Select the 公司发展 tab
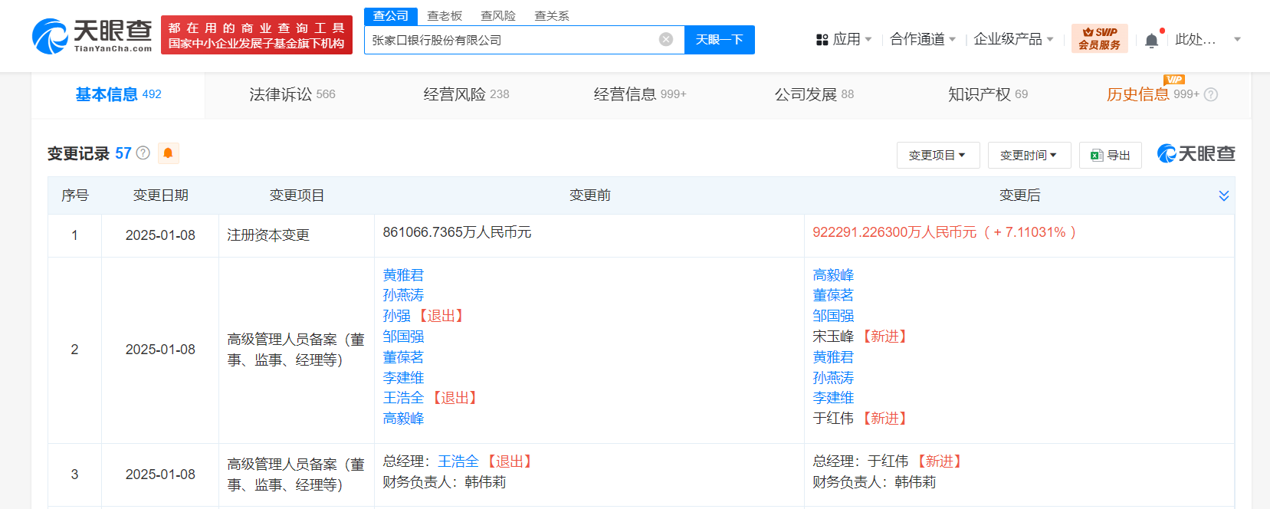The width and height of the screenshot is (1270, 509). (x=814, y=94)
